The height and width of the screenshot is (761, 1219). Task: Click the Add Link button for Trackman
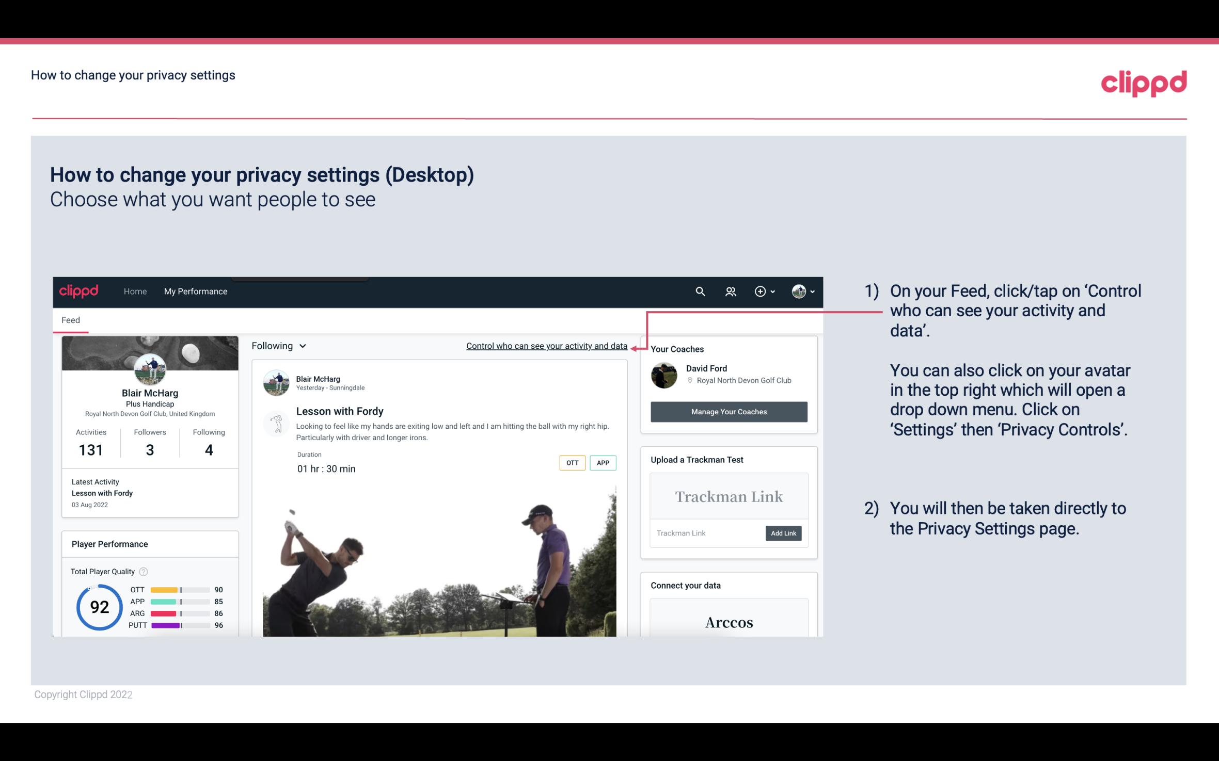coord(782,533)
